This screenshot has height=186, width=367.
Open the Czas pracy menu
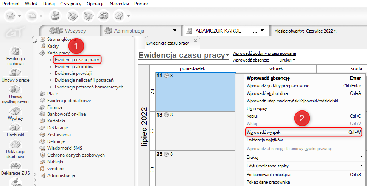pyautogui.click(x=71, y=4)
